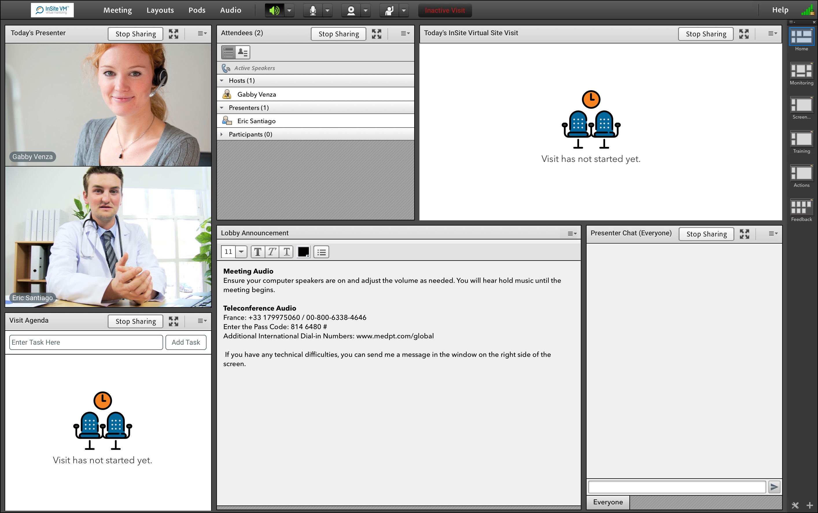
Task: Collapse the Hosts (1) group
Action: click(222, 80)
